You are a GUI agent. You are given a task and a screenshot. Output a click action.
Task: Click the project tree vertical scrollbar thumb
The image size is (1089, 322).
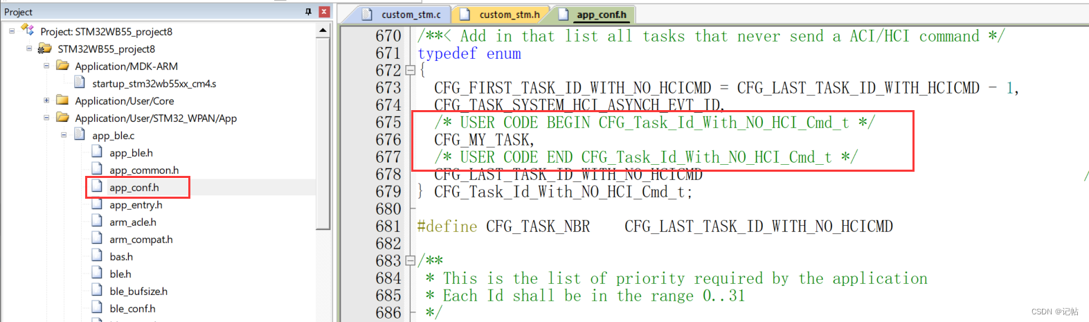pyautogui.click(x=323, y=133)
